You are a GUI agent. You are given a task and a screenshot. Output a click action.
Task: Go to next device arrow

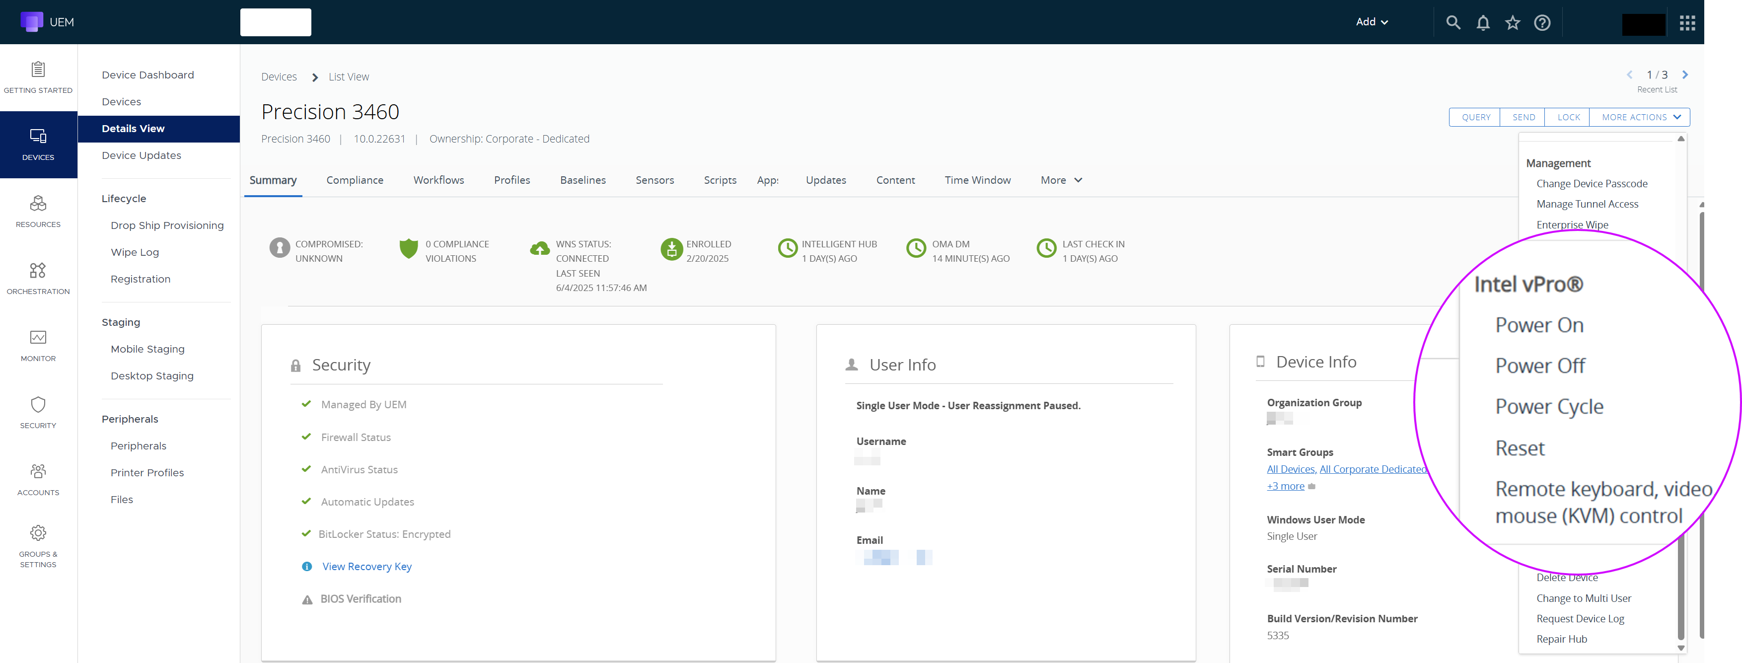1684,75
